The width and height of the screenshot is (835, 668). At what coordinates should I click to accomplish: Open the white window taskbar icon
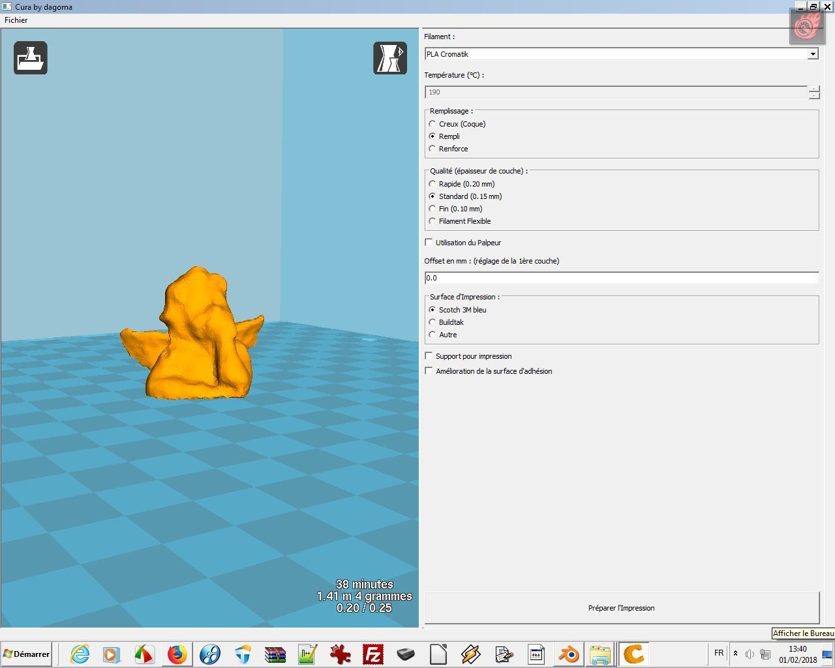pos(536,654)
